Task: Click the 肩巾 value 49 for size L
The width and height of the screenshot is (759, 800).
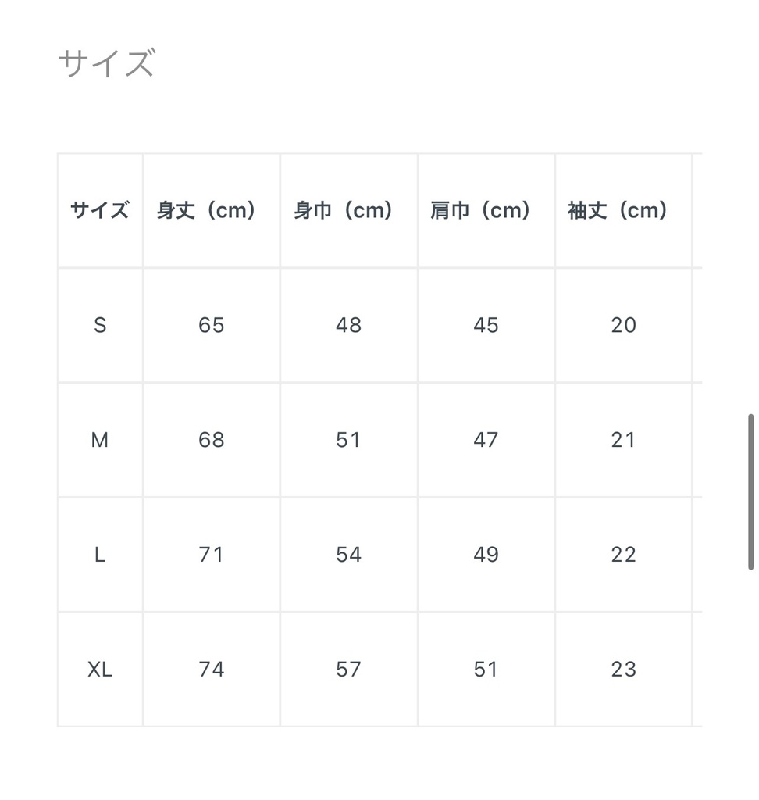Action: (x=486, y=555)
